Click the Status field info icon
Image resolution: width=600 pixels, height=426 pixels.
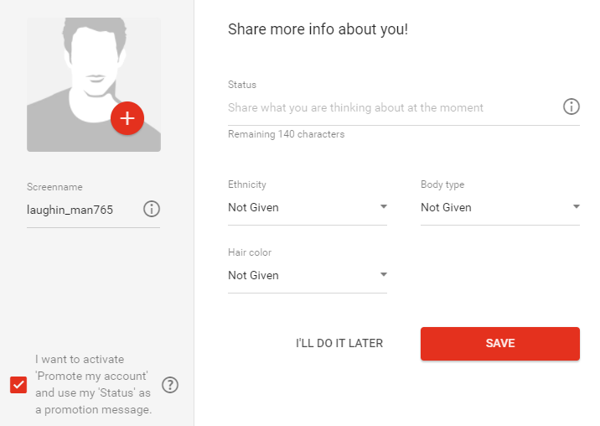(x=572, y=106)
